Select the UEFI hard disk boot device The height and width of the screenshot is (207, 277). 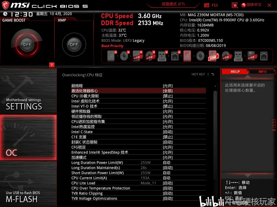click(112, 56)
